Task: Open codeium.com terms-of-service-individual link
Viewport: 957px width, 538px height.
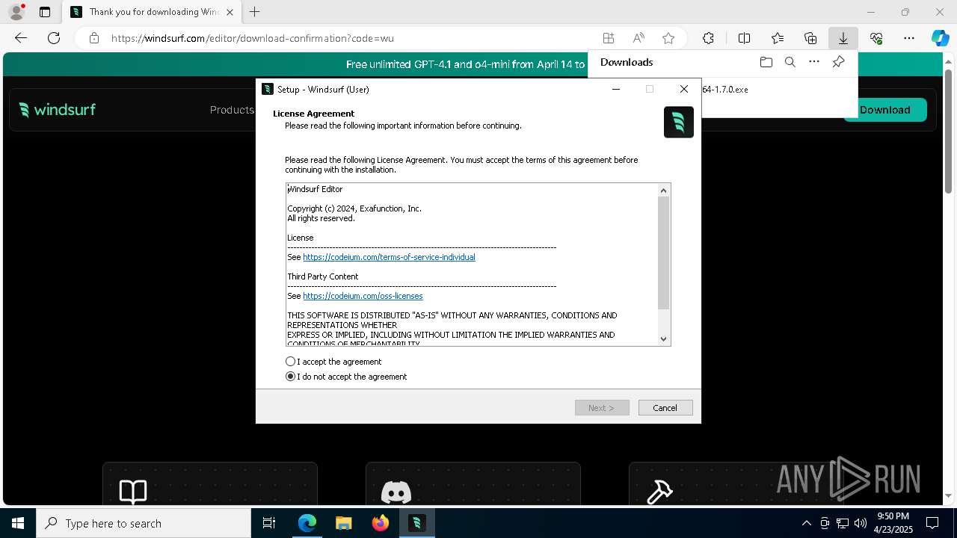Action: click(x=389, y=257)
